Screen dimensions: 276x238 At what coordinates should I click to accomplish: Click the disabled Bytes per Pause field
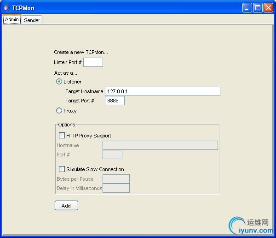click(116, 179)
